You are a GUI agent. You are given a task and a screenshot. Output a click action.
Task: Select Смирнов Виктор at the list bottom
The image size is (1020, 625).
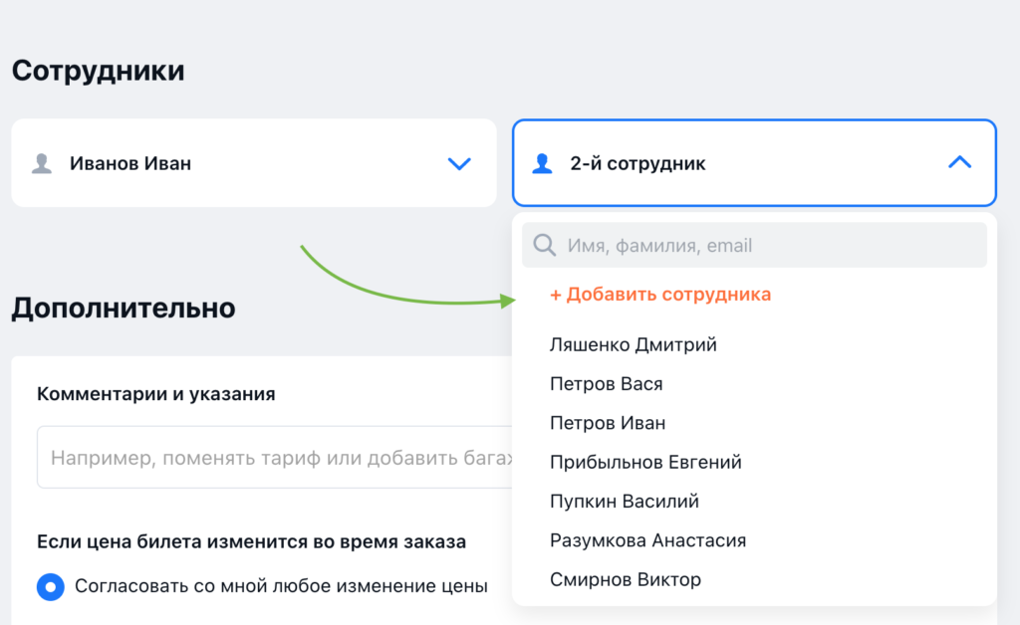click(625, 578)
